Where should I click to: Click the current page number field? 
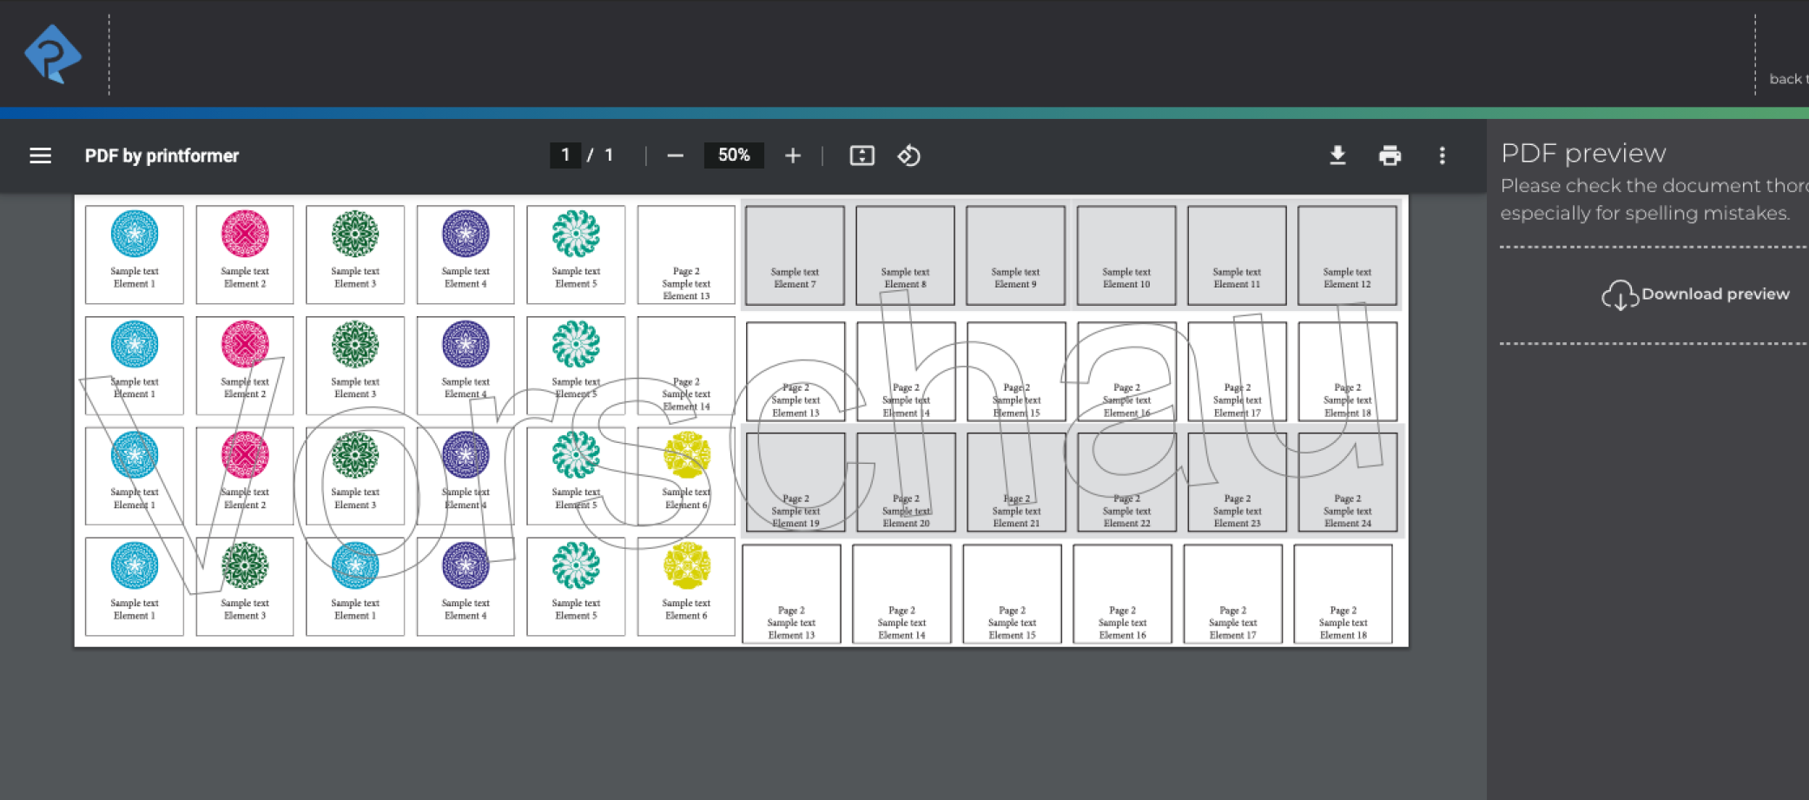tap(565, 155)
